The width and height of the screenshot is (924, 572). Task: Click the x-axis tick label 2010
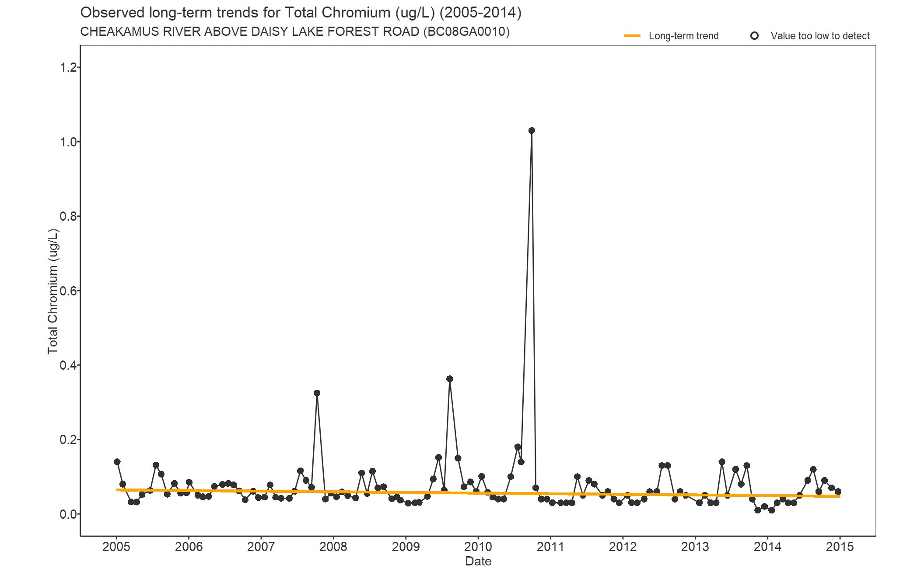tap(478, 547)
